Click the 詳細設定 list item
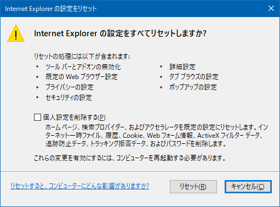This screenshot has height=207, width=280. [x=182, y=67]
